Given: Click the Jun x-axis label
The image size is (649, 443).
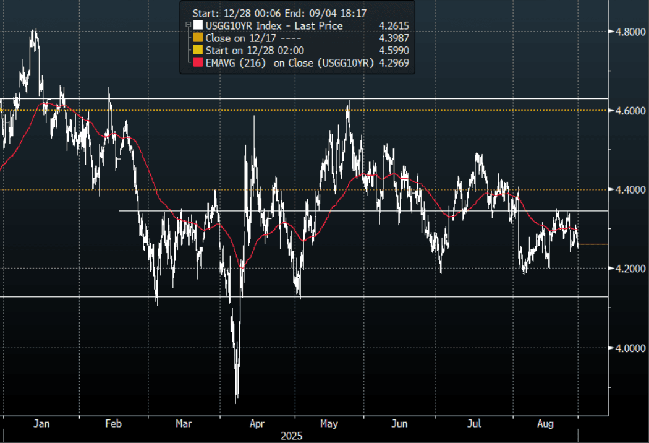Looking at the screenshot, I should (x=399, y=424).
